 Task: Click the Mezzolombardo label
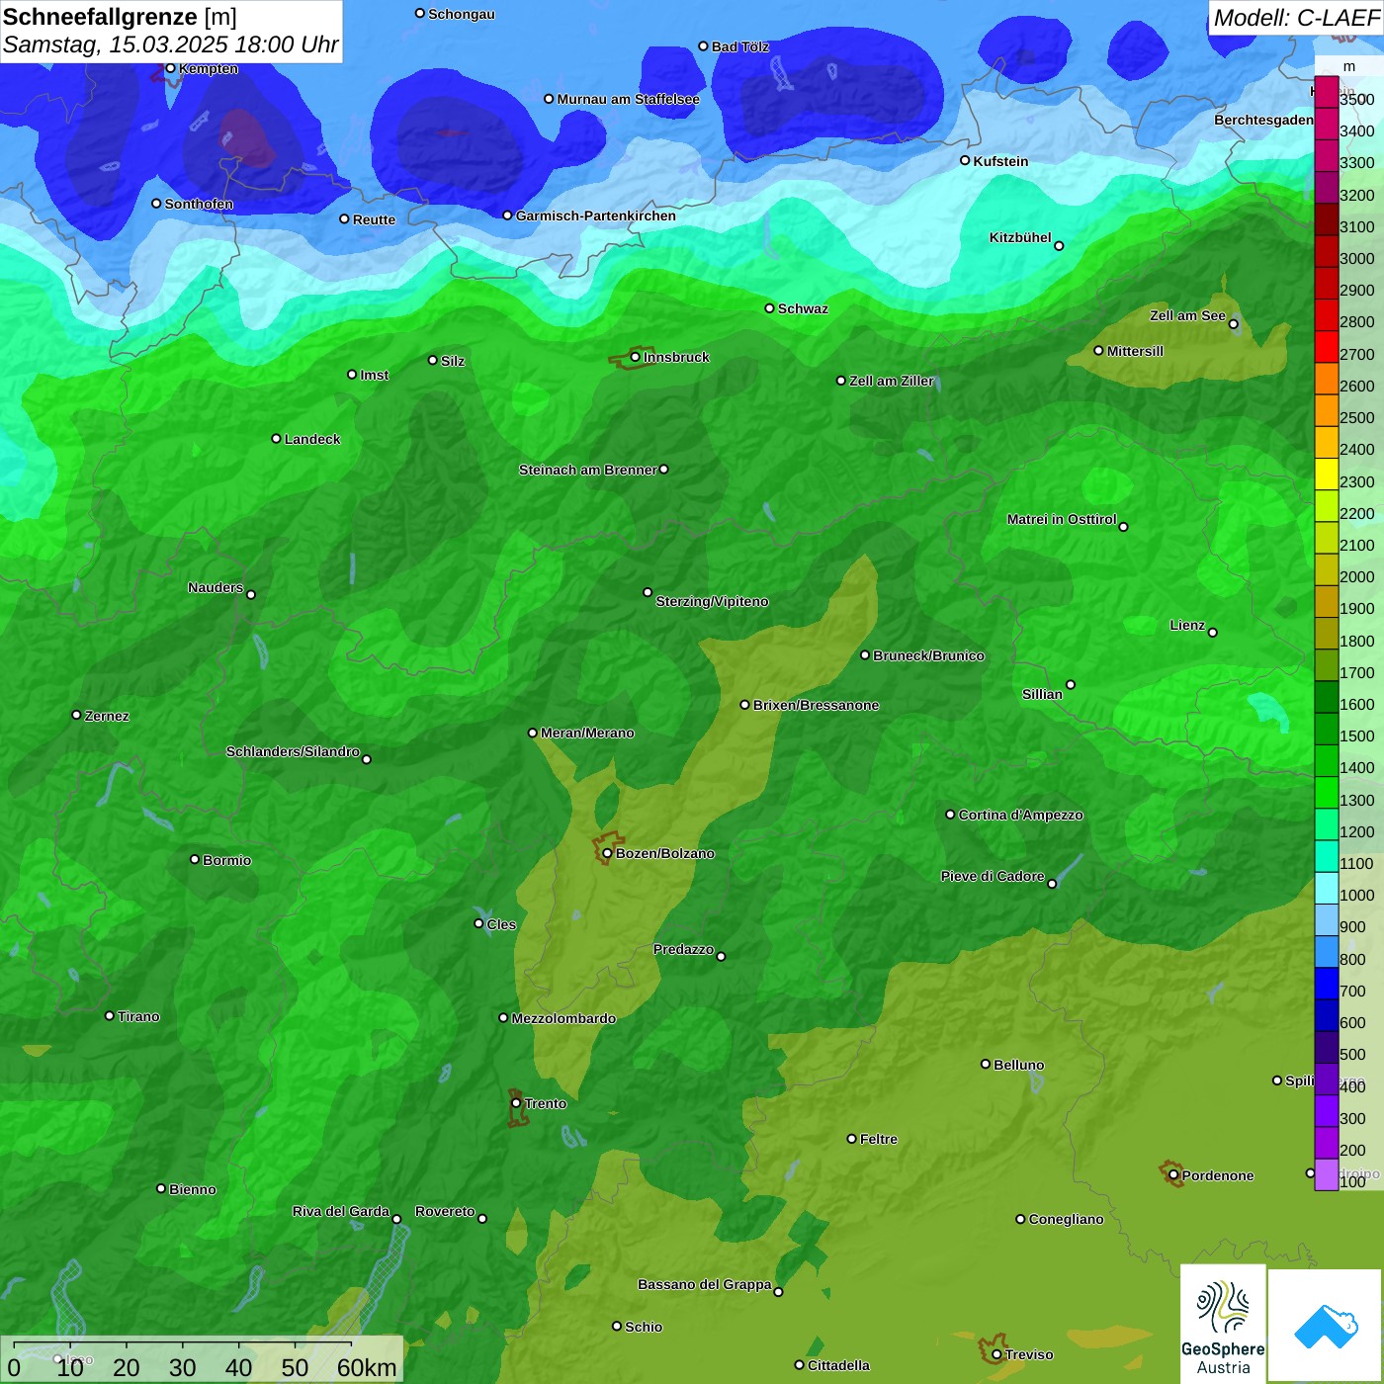coord(563,1018)
